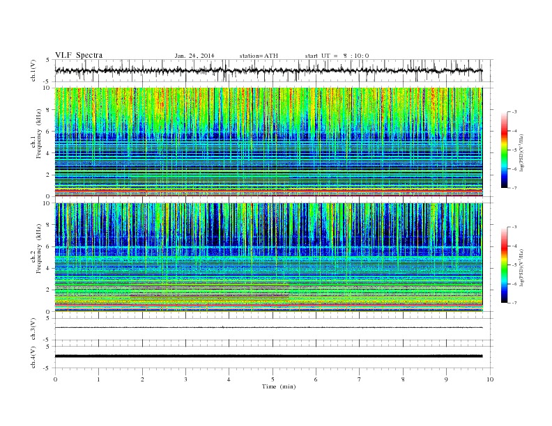Click the 'ch.4(V)' axis label
552x426 pixels.
33,357
